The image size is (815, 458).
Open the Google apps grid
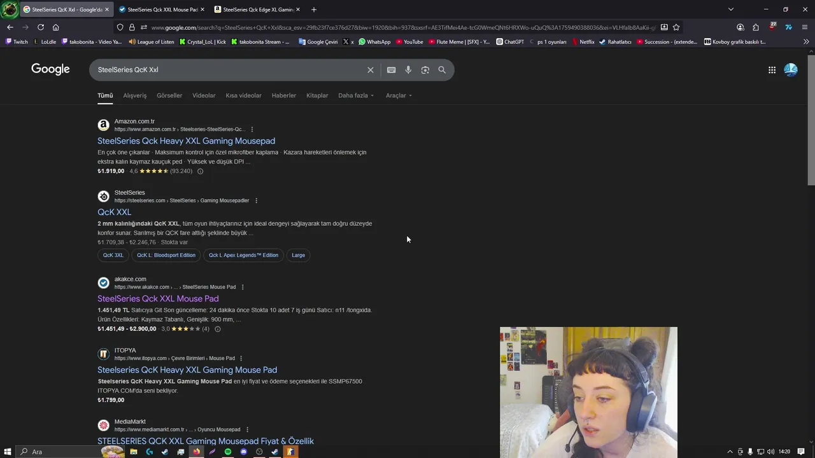772,70
